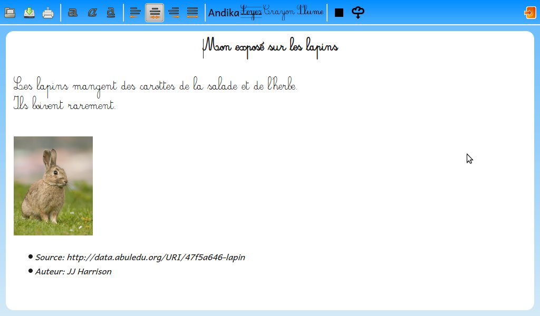Image resolution: width=540 pixels, height=316 pixels.
Task: Align text to the right
Action: coord(173,13)
